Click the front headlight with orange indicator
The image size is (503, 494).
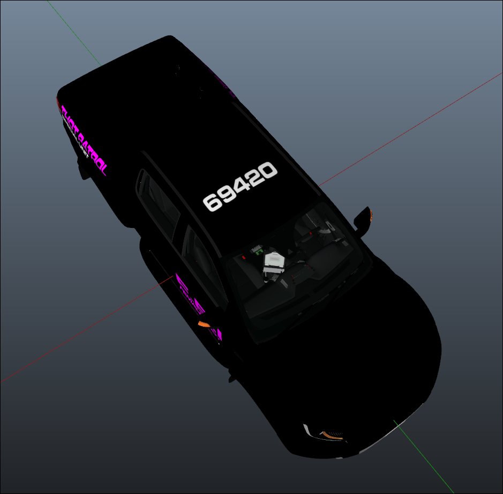328,433
